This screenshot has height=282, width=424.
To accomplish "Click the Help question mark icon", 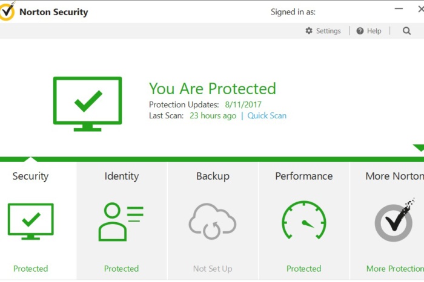I will point(360,31).
